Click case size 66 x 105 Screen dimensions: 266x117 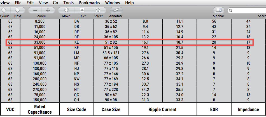111,58
